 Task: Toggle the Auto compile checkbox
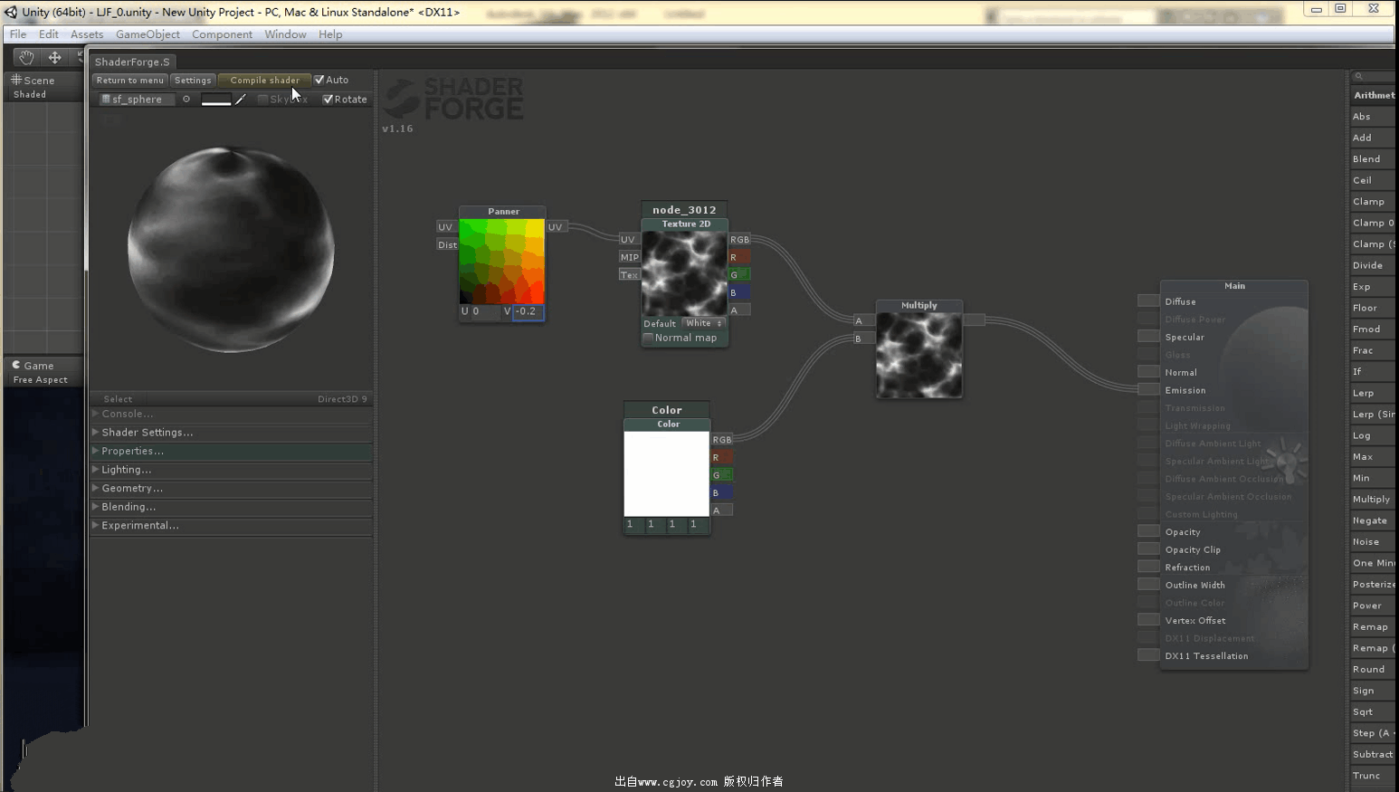point(319,80)
